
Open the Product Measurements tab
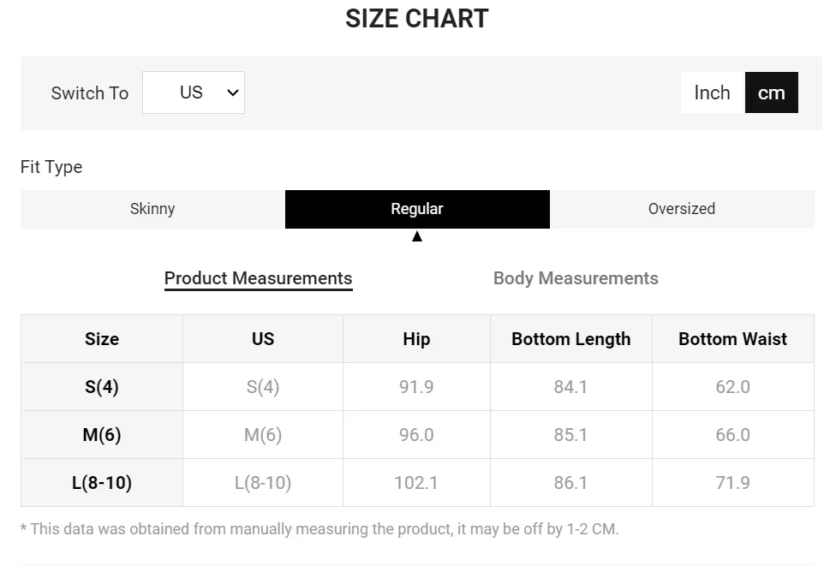258,278
